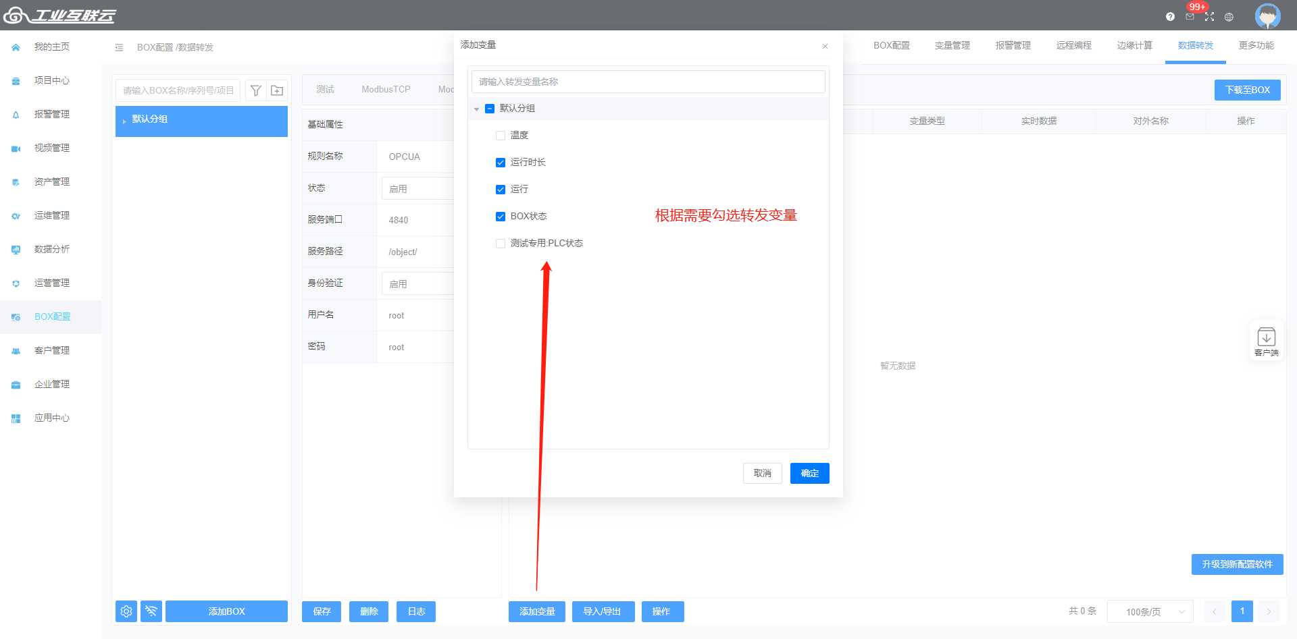
Task: Click the 运维管理 gear icon
Action: pos(16,216)
